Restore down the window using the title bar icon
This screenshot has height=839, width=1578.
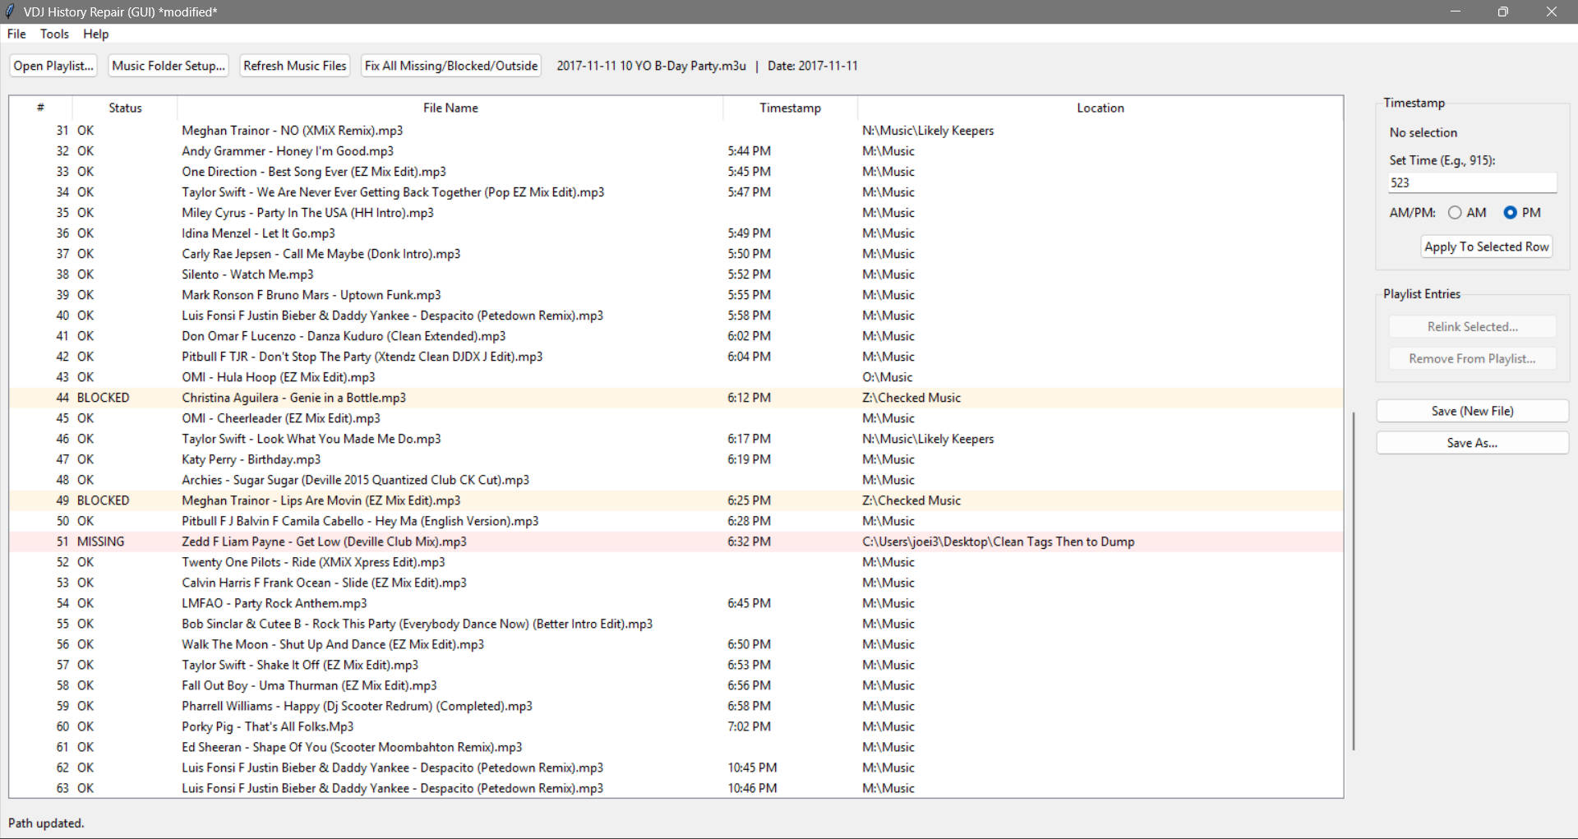pyautogui.click(x=1502, y=12)
